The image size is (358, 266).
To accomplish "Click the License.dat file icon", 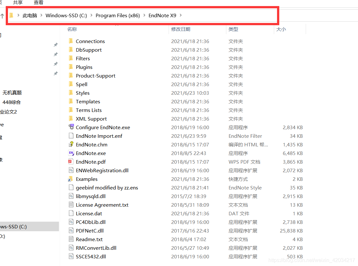I will [71, 213].
